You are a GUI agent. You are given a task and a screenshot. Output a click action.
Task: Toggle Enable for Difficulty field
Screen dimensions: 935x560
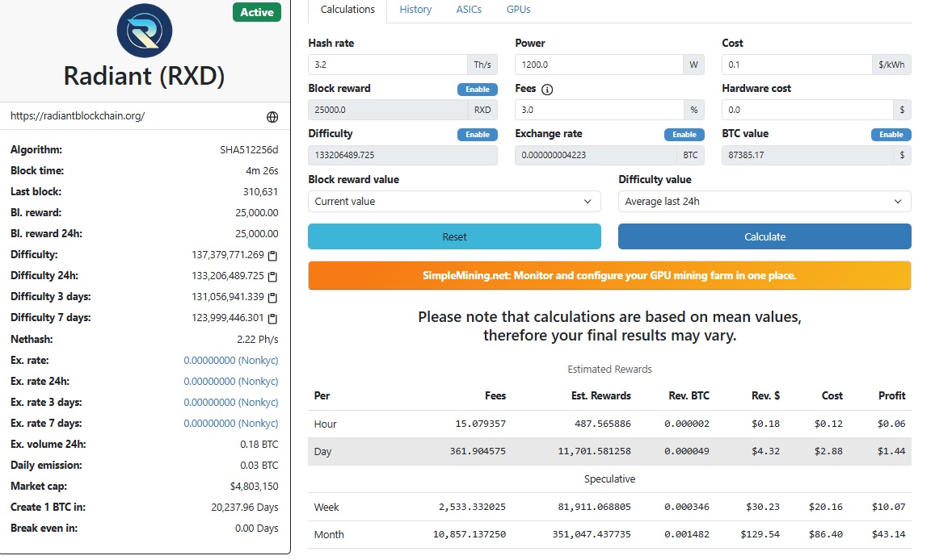point(478,135)
